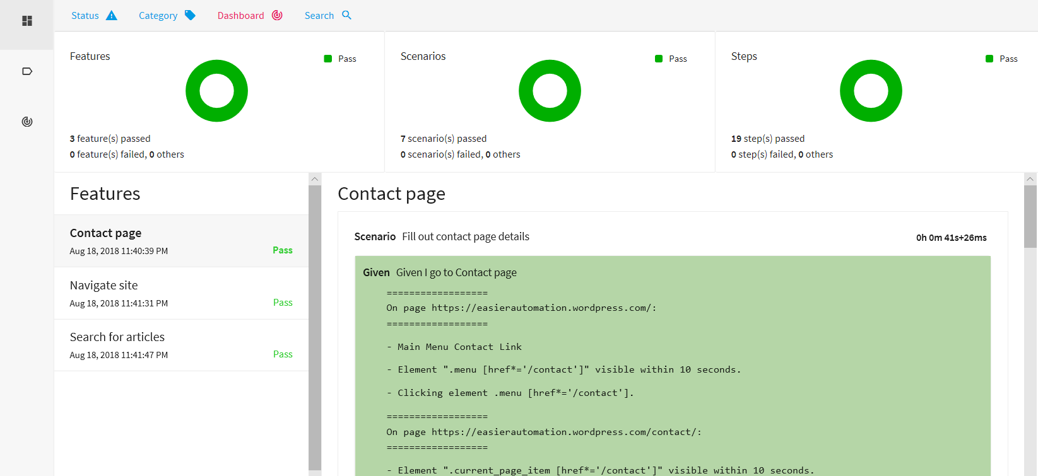
Task: Click the Clicking element .menu log line
Action: click(510, 393)
